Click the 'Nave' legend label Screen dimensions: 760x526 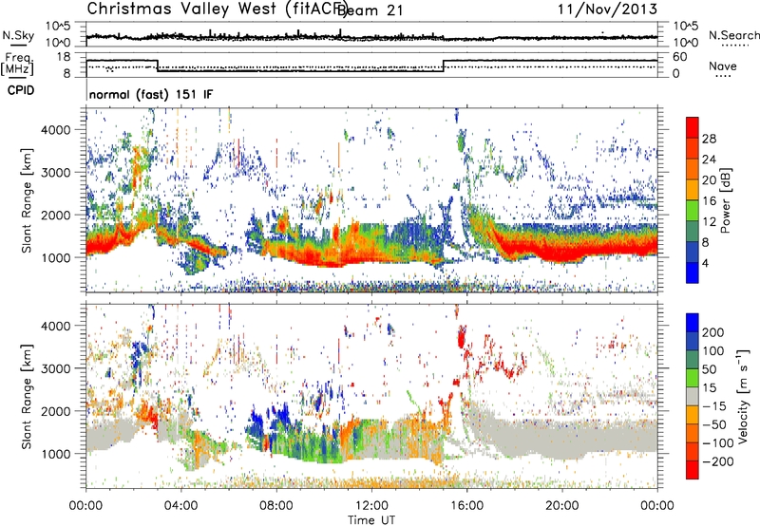coord(723,66)
